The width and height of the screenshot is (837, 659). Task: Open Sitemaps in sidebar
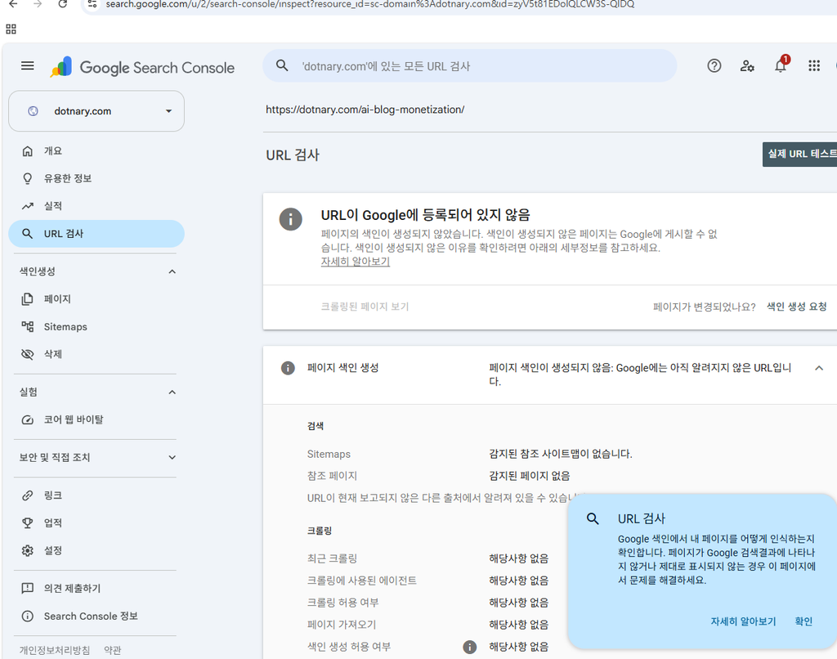96,326
